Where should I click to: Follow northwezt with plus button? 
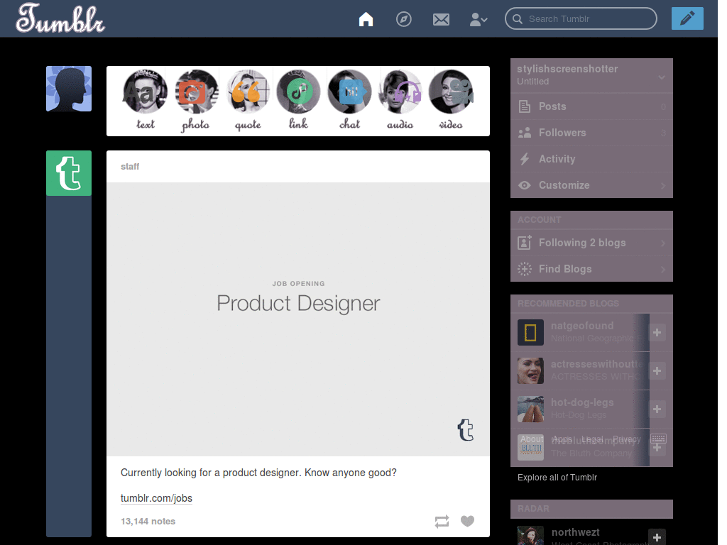point(657,537)
